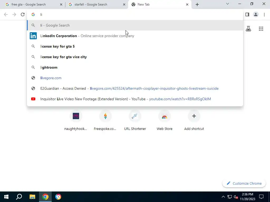
Task: Open the Google apps grid
Action: click(x=261, y=29)
